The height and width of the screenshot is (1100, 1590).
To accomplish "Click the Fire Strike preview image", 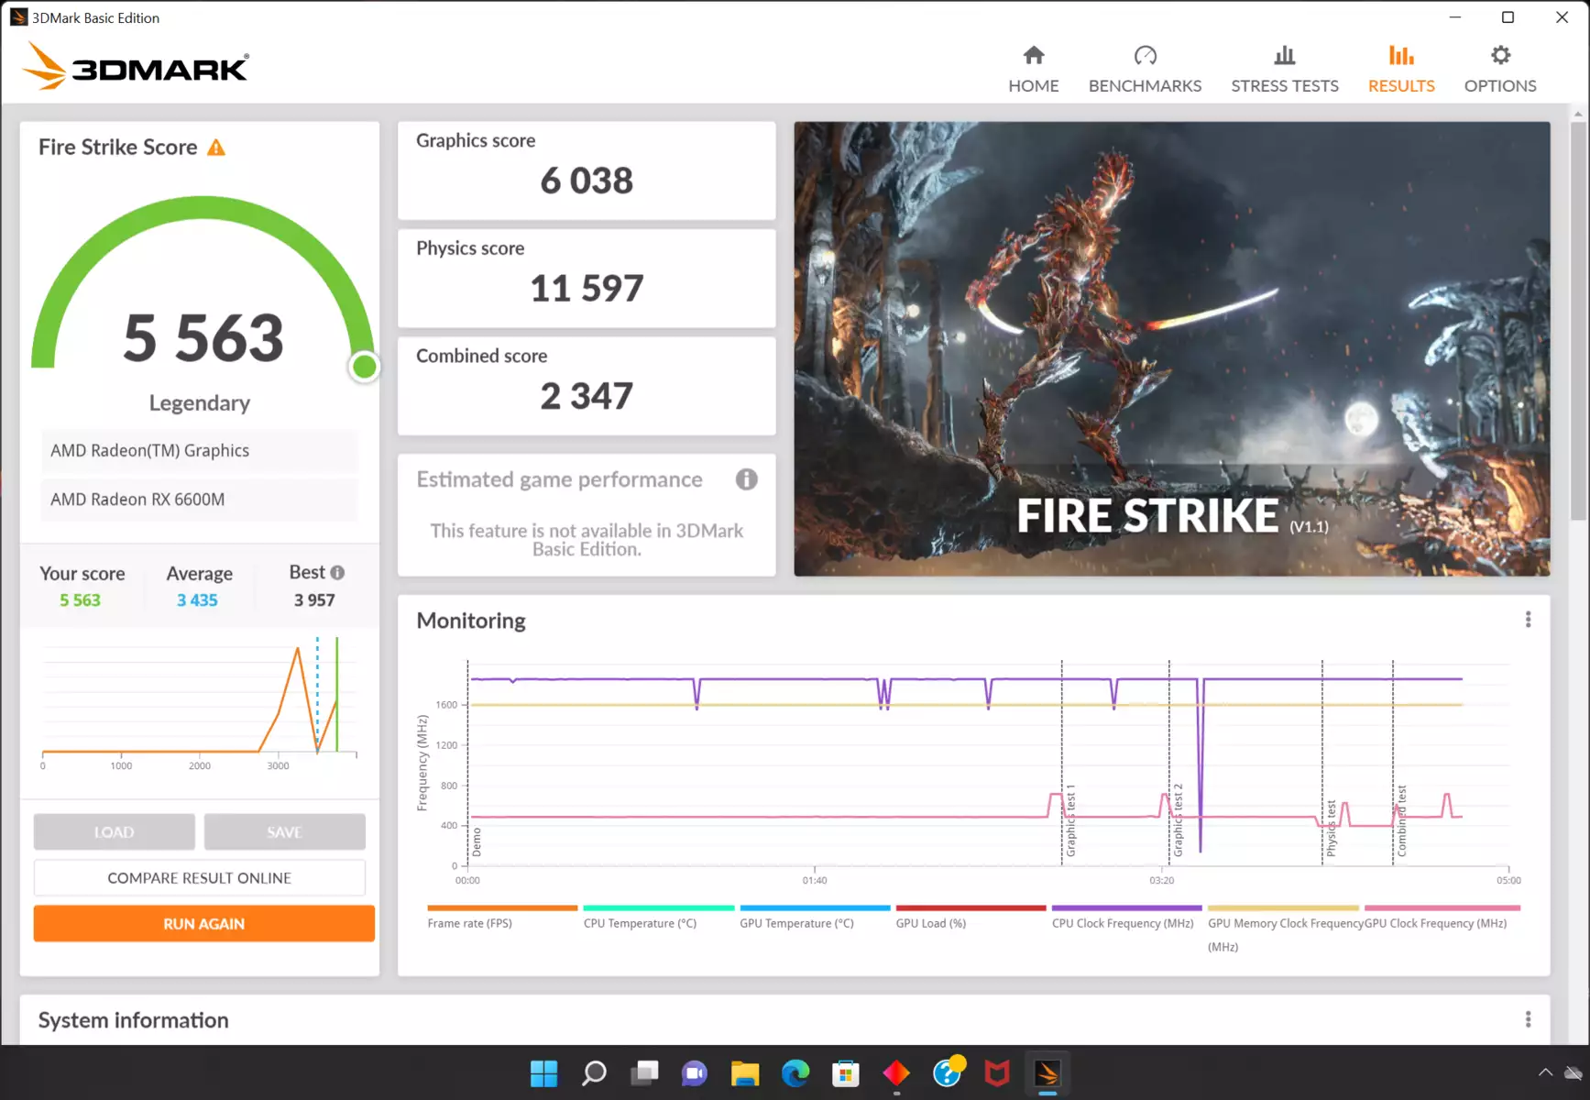I will pyautogui.click(x=1171, y=349).
